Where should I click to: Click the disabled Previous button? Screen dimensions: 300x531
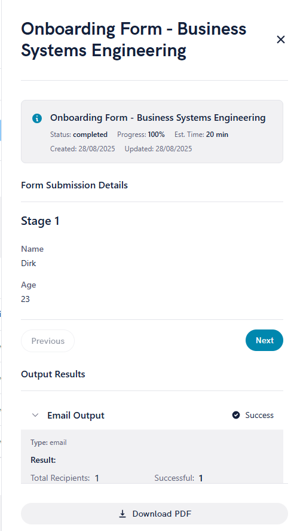pos(48,341)
